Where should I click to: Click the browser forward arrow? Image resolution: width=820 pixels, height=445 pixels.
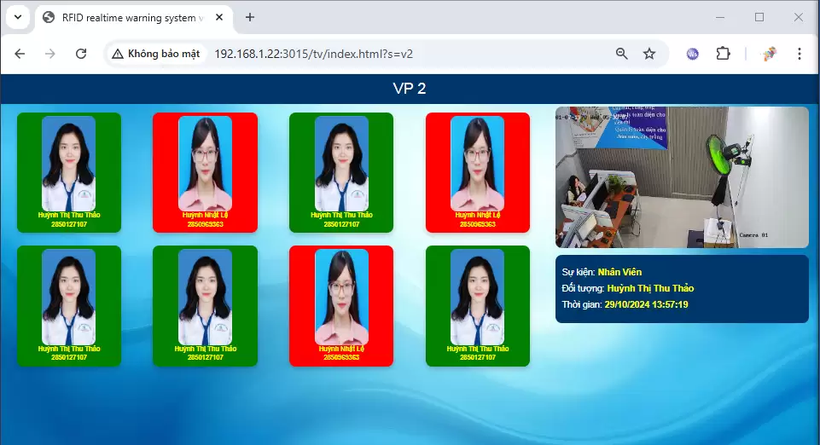pyautogui.click(x=50, y=54)
